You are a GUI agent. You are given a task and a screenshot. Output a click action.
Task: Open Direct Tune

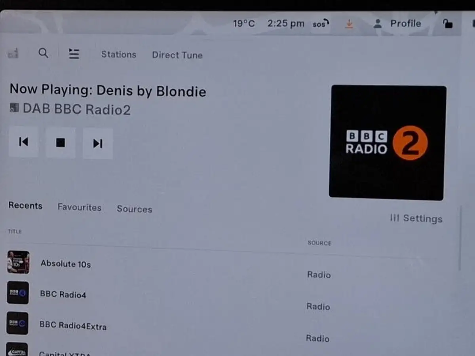(177, 55)
